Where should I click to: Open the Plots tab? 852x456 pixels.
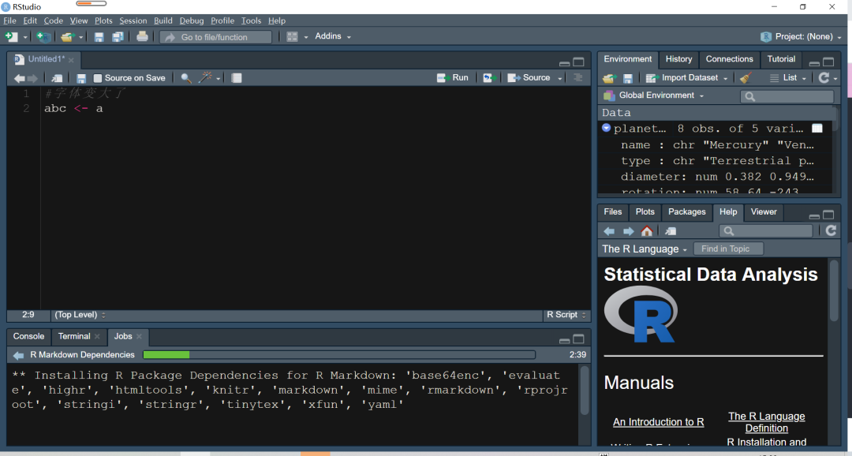click(645, 212)
